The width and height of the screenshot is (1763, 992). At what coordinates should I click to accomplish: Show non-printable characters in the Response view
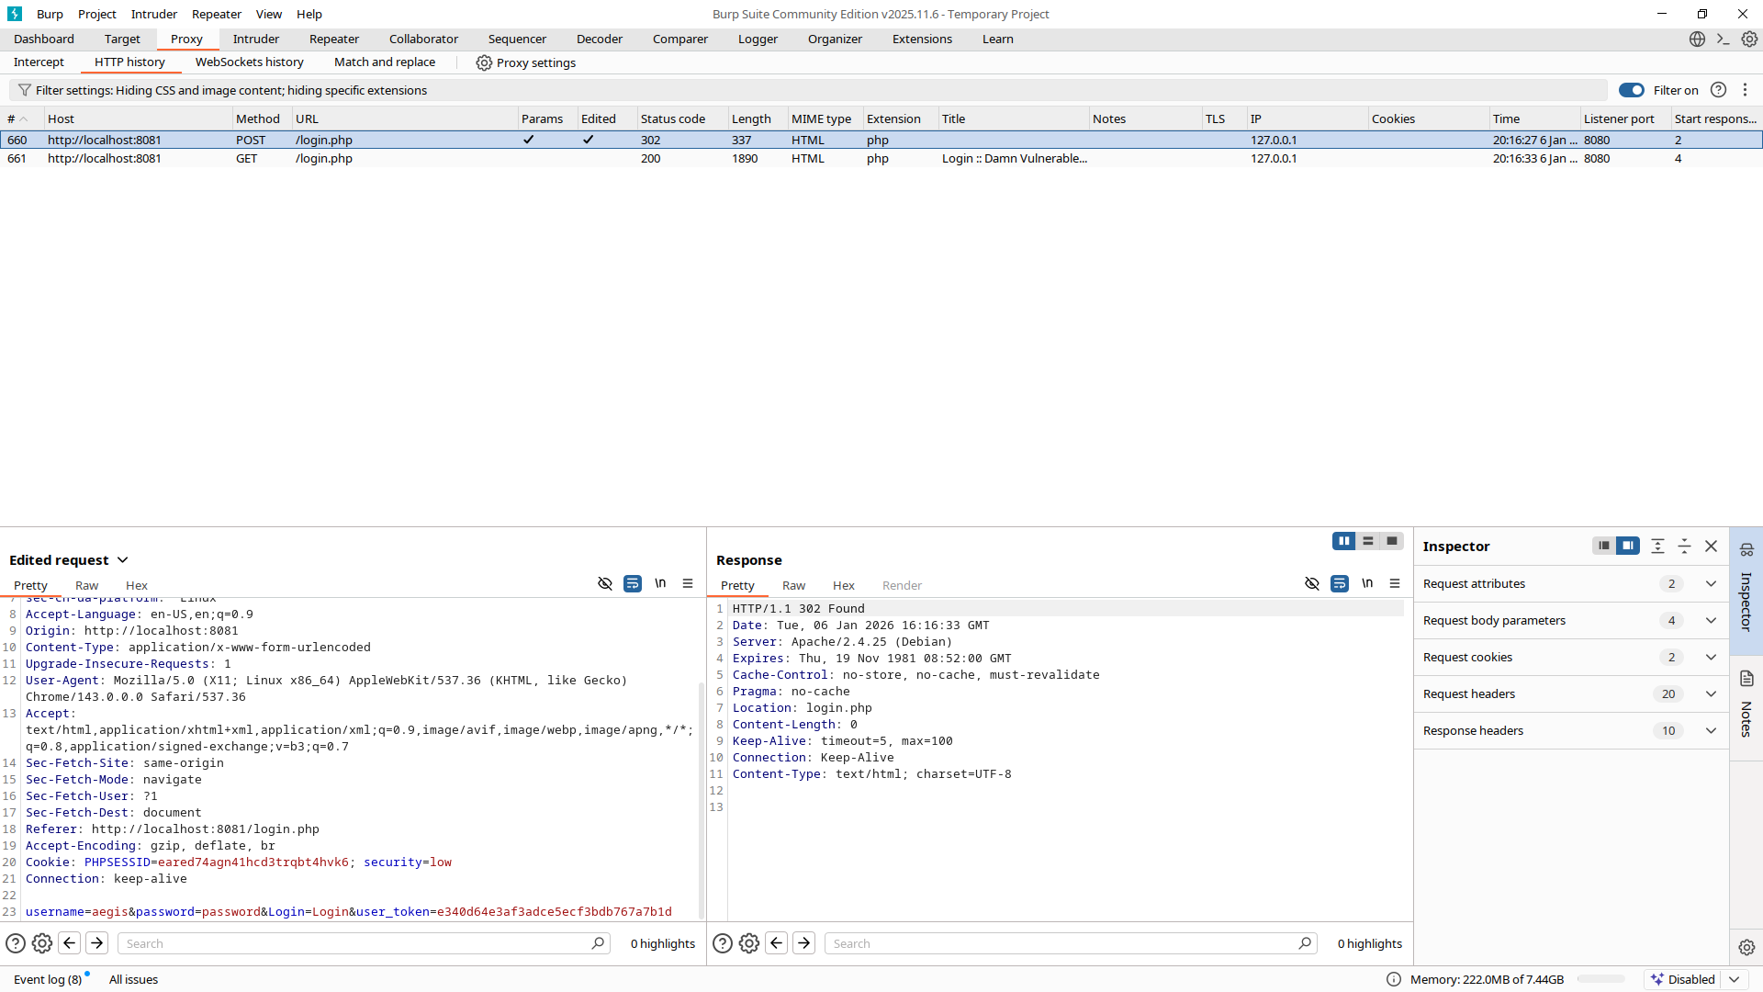click(x=1367, y=583)
